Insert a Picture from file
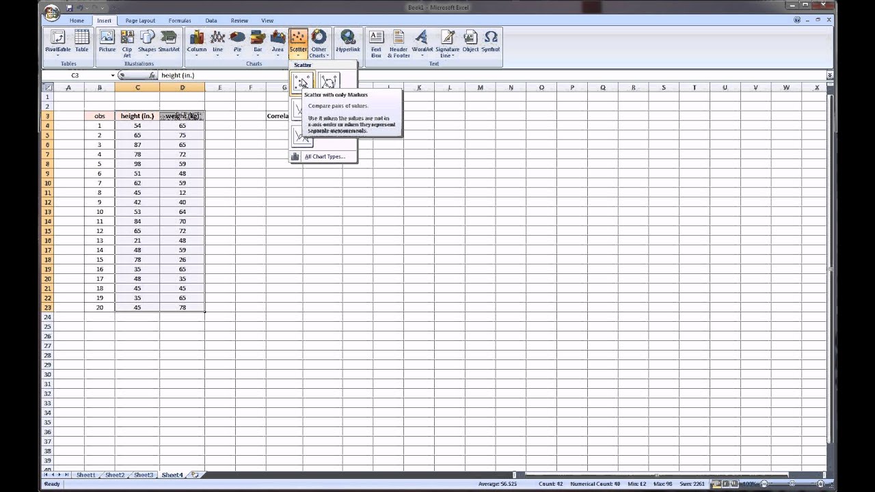The image size is (875, 492). [107, 42]
